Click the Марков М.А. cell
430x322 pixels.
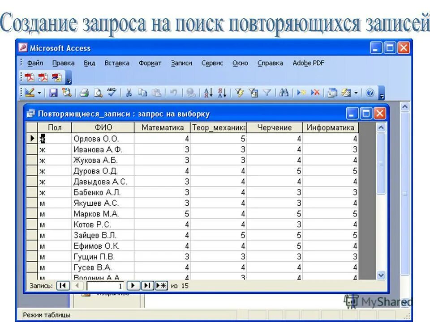pyautogui.click(x=103, y=214)
